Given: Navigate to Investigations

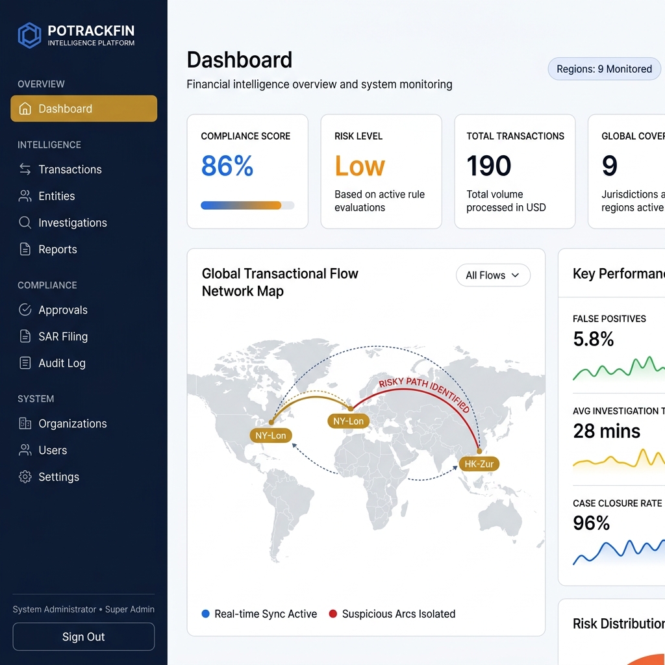Looking at the screenshot, I should 84,223.
